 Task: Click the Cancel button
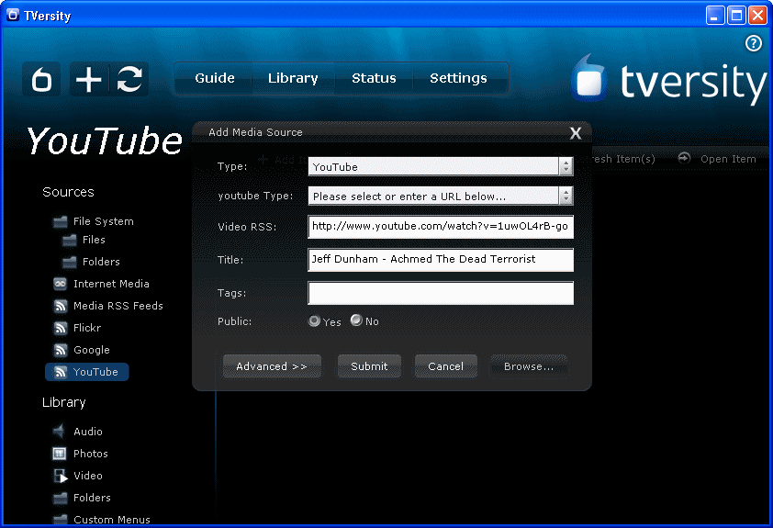tap(445, 366)
